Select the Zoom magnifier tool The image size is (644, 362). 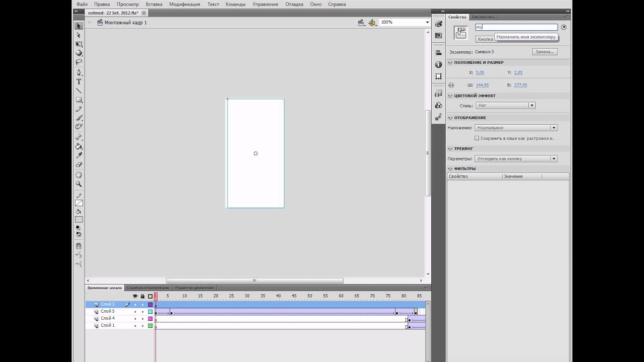point(79,184)
